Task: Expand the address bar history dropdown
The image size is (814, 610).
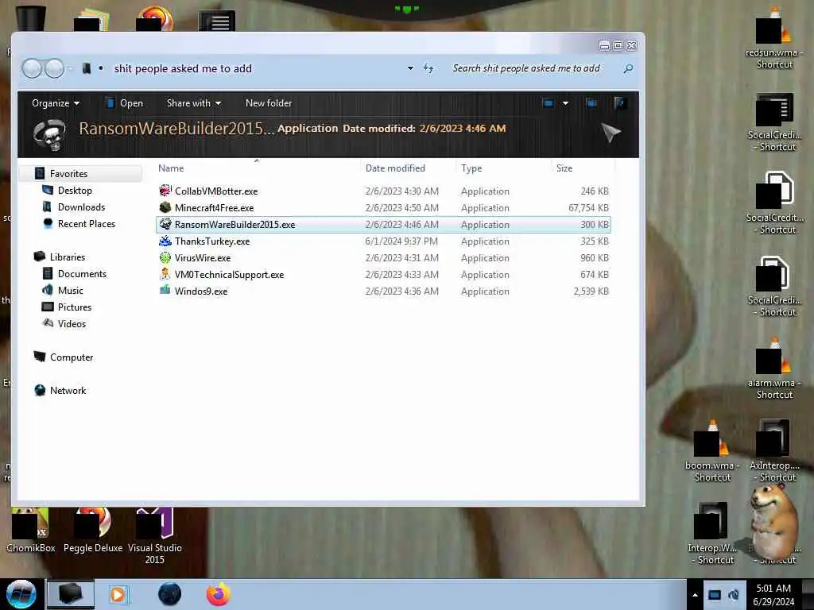Action: [410, 68]
